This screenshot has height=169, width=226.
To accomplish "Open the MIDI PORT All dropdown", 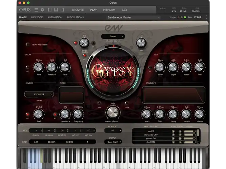I will pyautogui.click(x=113, y=130).
